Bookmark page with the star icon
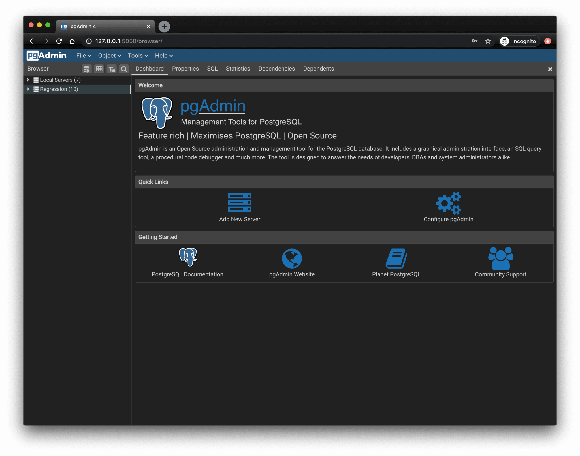 [488, 41]
